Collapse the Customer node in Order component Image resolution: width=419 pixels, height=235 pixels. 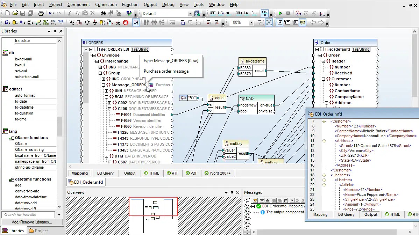pyautogui.click(x=323, y=79)
